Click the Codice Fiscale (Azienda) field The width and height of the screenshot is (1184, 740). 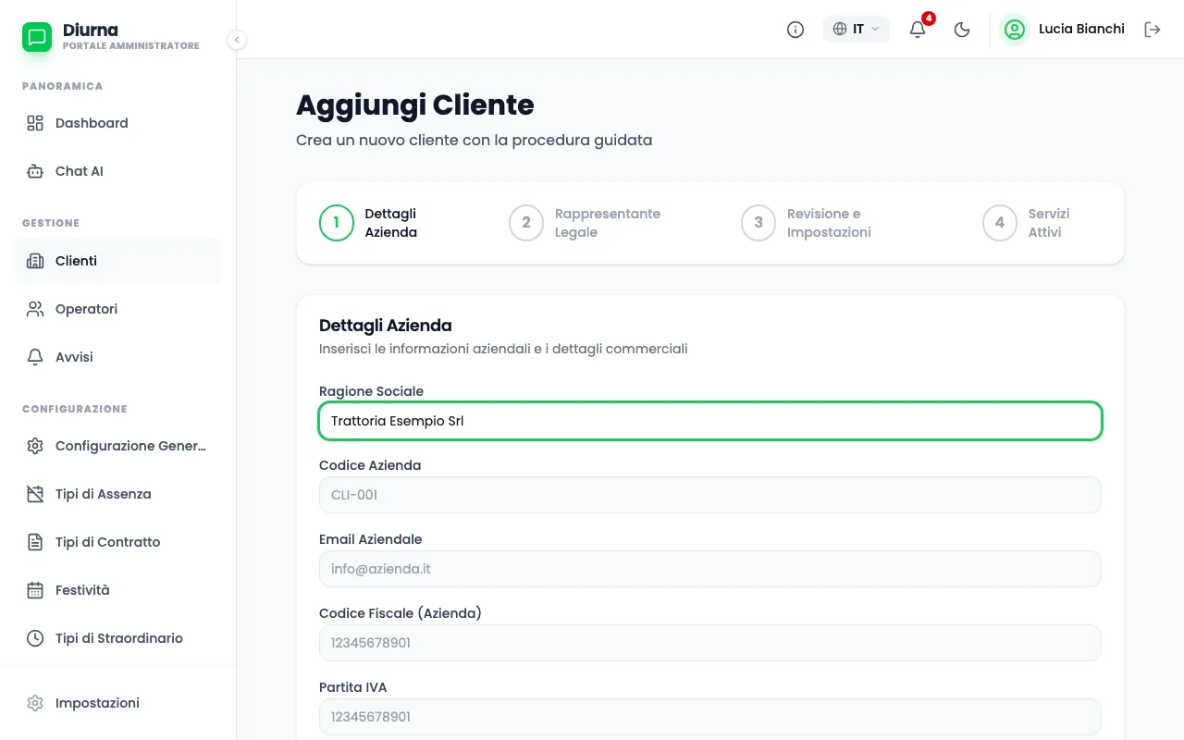[x=710, y=643]
